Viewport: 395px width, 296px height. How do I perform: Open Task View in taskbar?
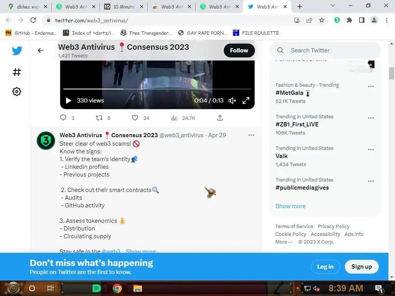tap(51, 288)
